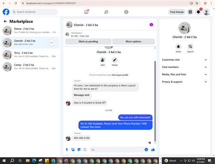Mute the conversation bell icon

coord(178,47)
